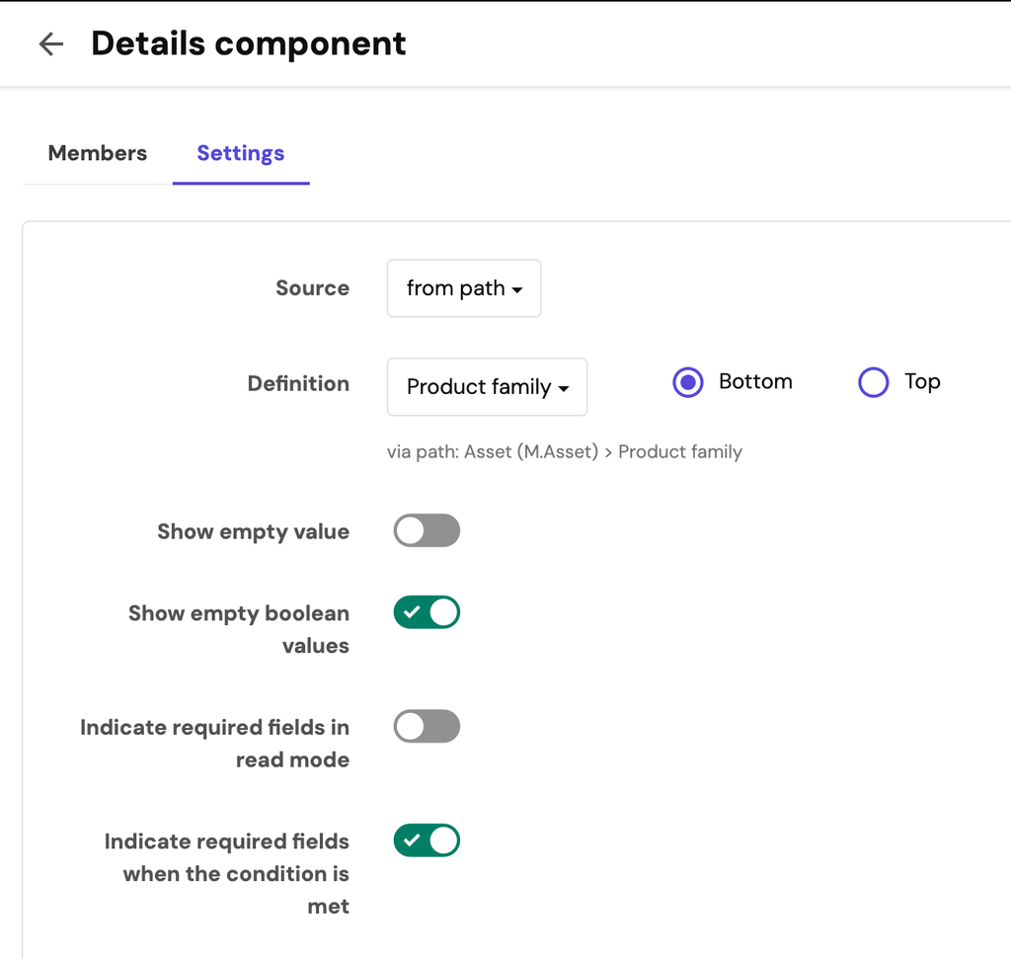The height and width of the screenshot is (959, 1011).
Task: Choose the Top radio button
Action: point(874,382)
